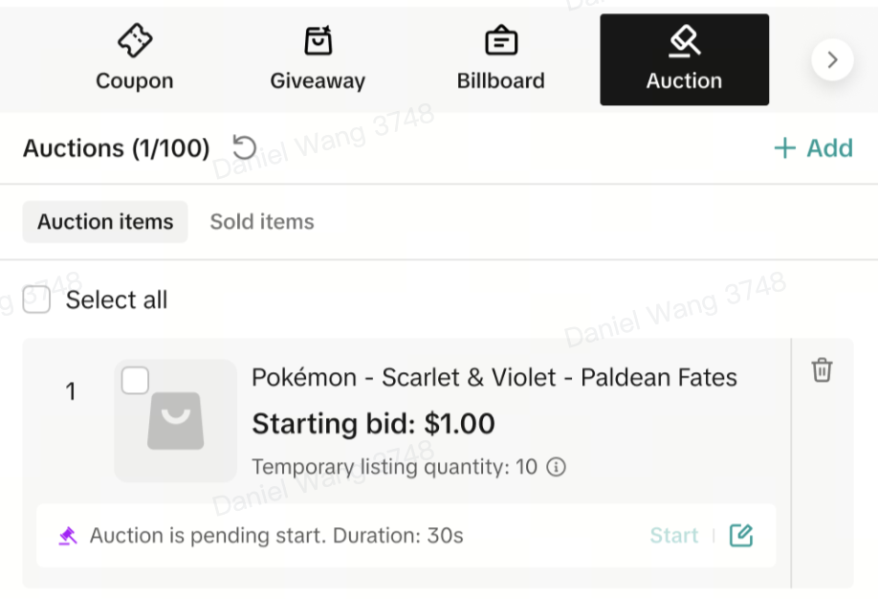878x599 pixels.
Task: Click the purple gavel status icon
Action: coord(67,536)
